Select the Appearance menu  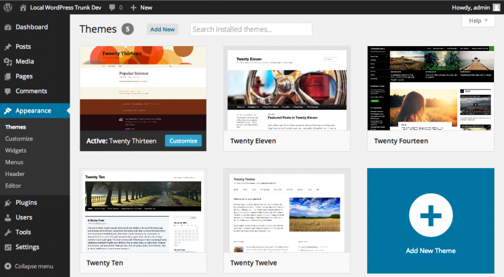pos(33,111)
